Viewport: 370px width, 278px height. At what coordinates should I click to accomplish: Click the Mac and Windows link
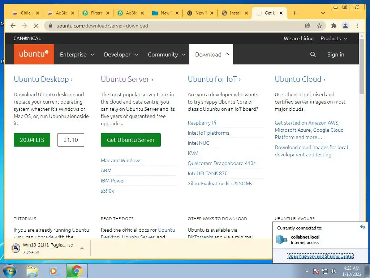click(x=121, y=160)
